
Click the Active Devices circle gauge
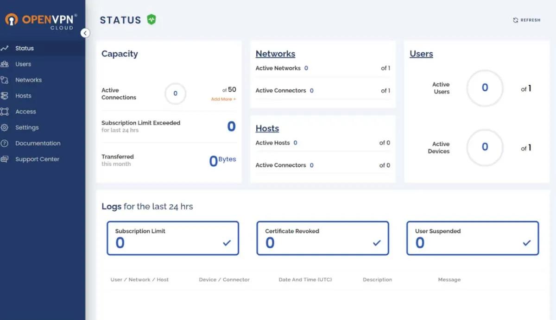(x=485, y=147)
